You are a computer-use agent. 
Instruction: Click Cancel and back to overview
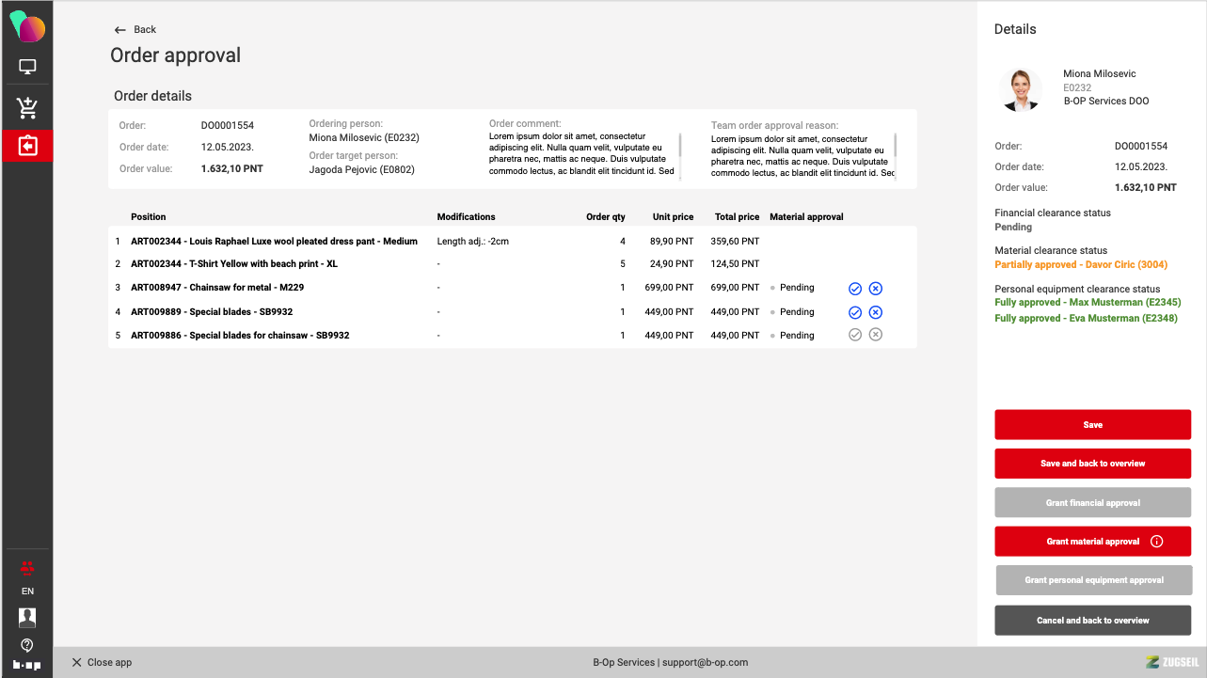(1092, 621)
